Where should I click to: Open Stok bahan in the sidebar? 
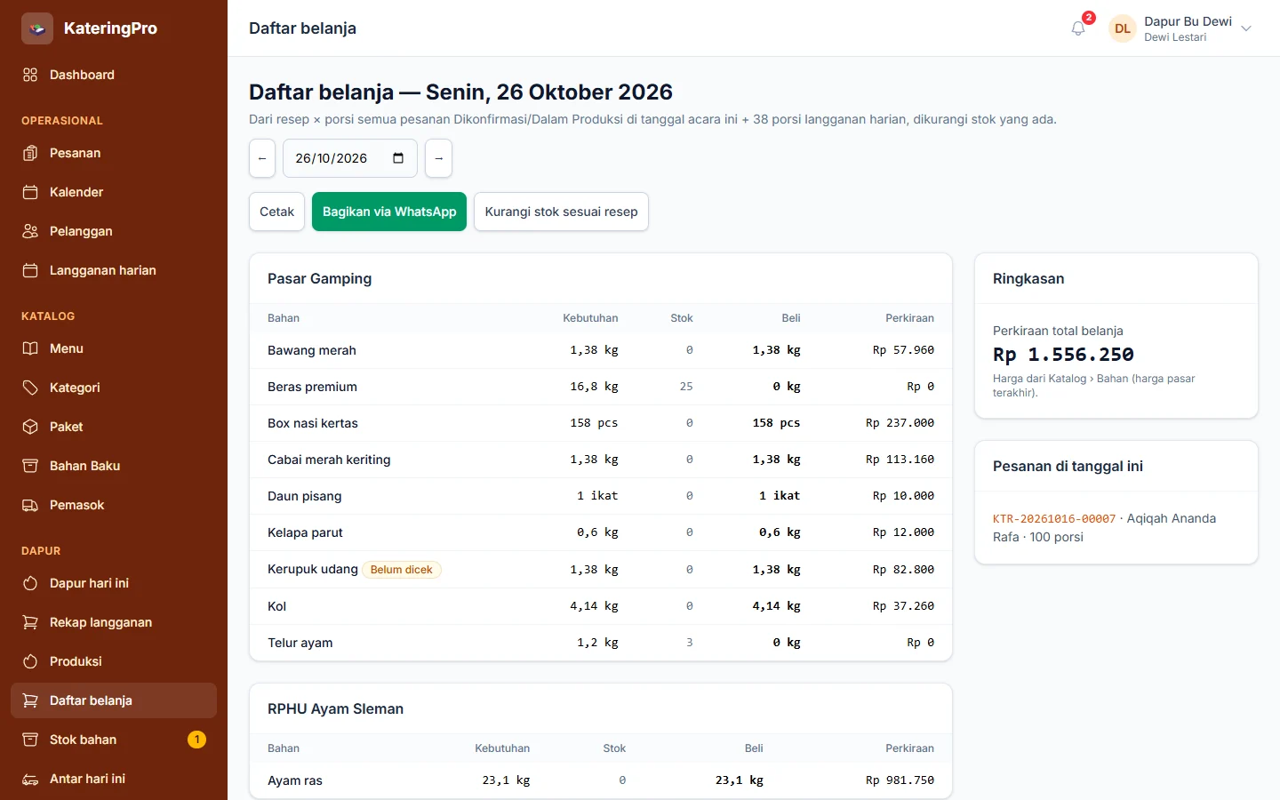pyautogui.click(x=114, y=740)
